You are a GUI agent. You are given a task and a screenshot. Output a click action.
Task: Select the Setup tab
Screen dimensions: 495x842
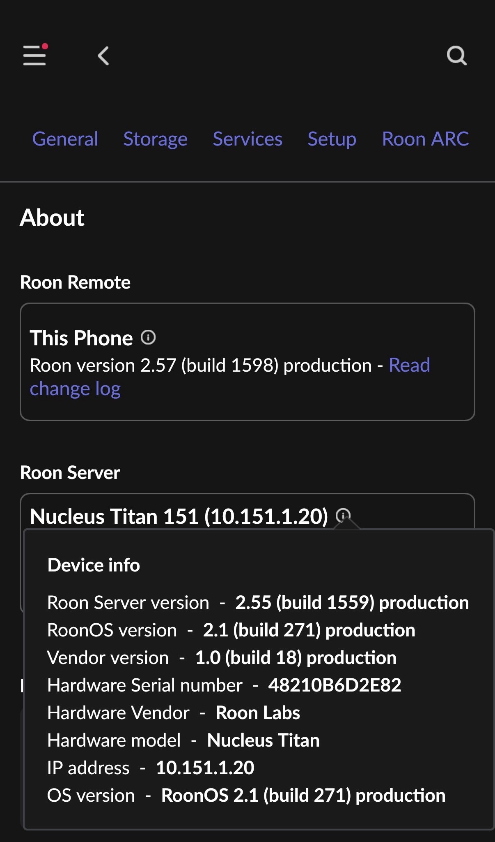click(x=332, y=139)
